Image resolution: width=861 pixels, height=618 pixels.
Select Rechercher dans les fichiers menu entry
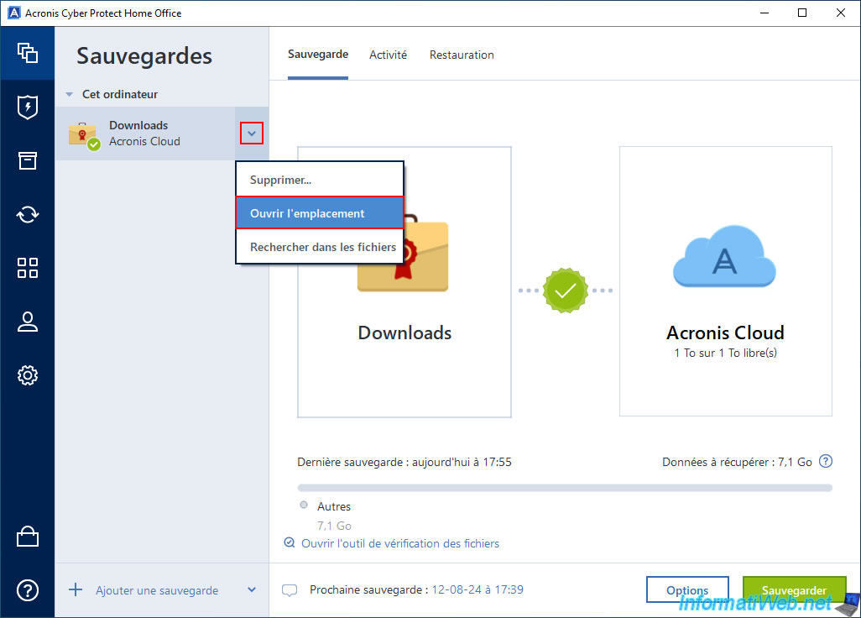pyautogui.click(x=320, y=247)
